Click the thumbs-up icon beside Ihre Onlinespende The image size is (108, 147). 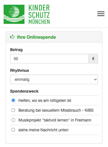pos(12,37)
